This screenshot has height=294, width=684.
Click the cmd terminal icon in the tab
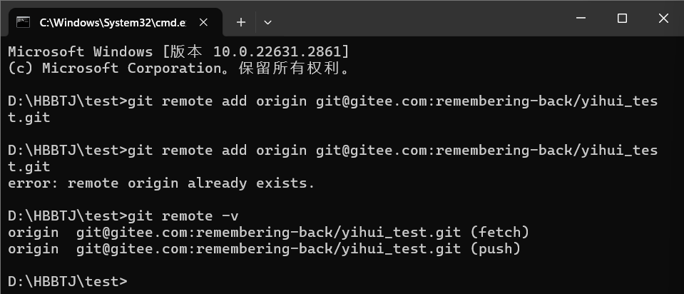[x=23, y=22]
